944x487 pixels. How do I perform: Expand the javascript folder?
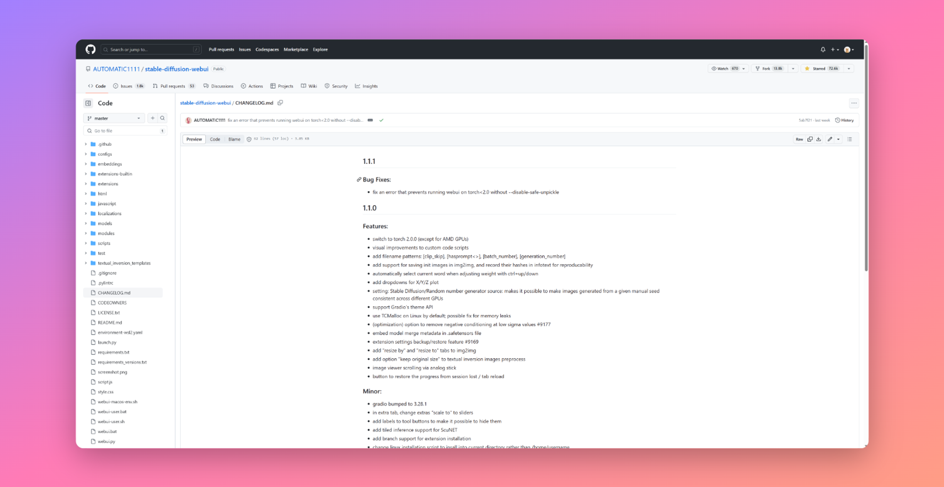point(86,204)
